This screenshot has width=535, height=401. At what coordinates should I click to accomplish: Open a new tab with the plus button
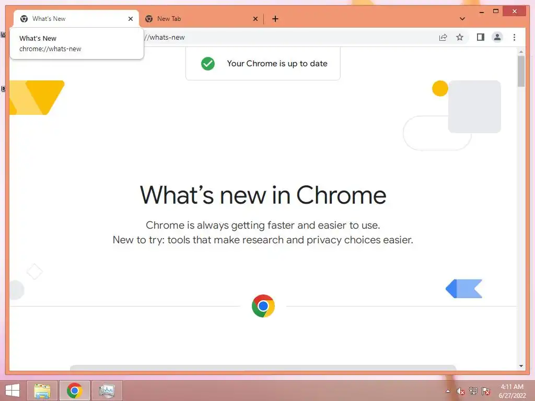pyautogui.click(x=275, y=19)
